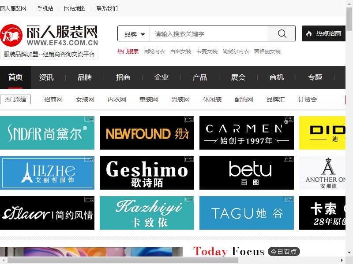
Task: Click the Today Focus heading
Action: (229, 251)
